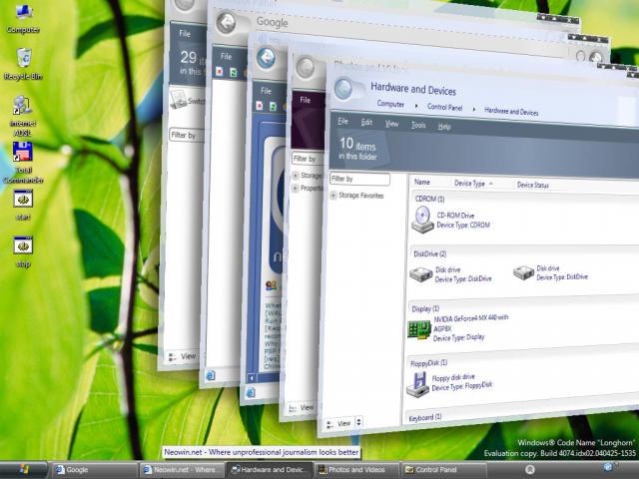The width and height of the screenshot is (639, 479).
Task: Expand Properties node in Photos and Videos
Action: coord(296,189)
